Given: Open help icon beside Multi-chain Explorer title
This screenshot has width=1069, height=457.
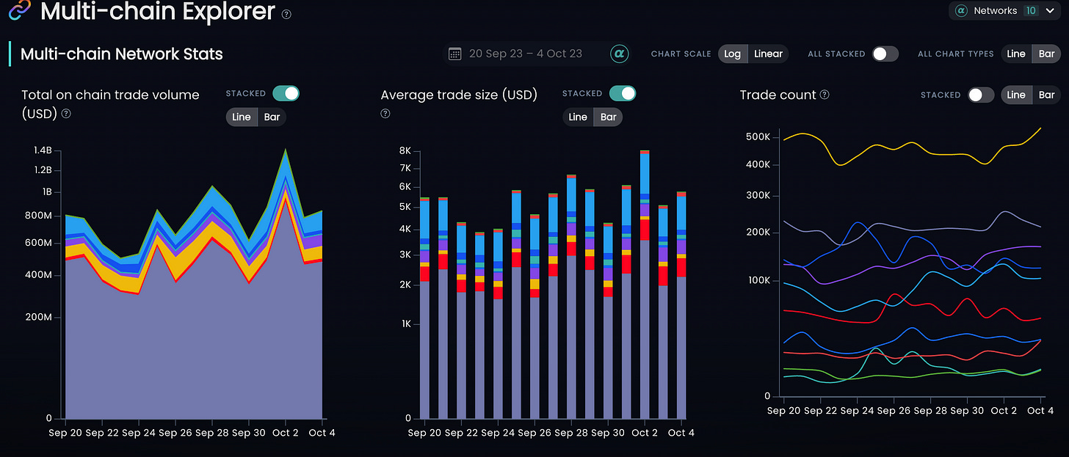Looking at the screenshot, I should coord(286,13).
